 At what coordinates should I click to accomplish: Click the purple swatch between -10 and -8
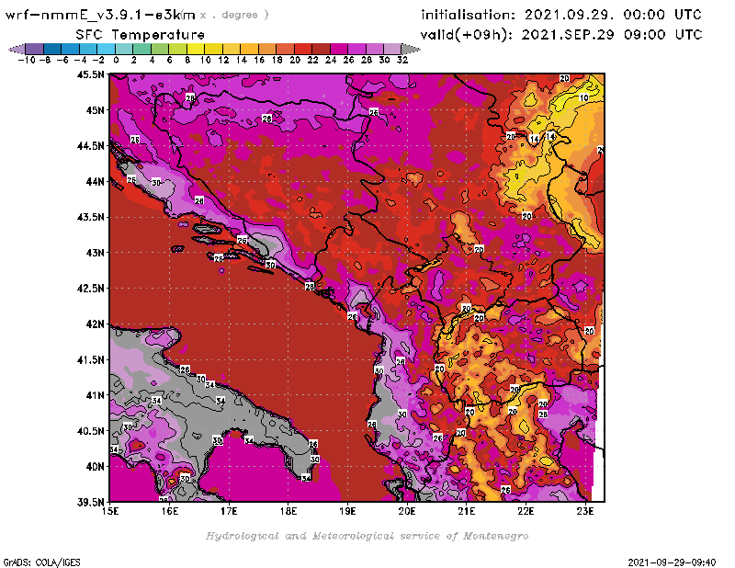[35, 50]
